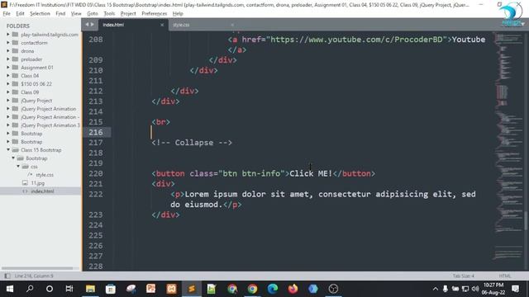529x297 pixels.
Task: Open style.css in the sidebar tree
Action: point(45,175)
